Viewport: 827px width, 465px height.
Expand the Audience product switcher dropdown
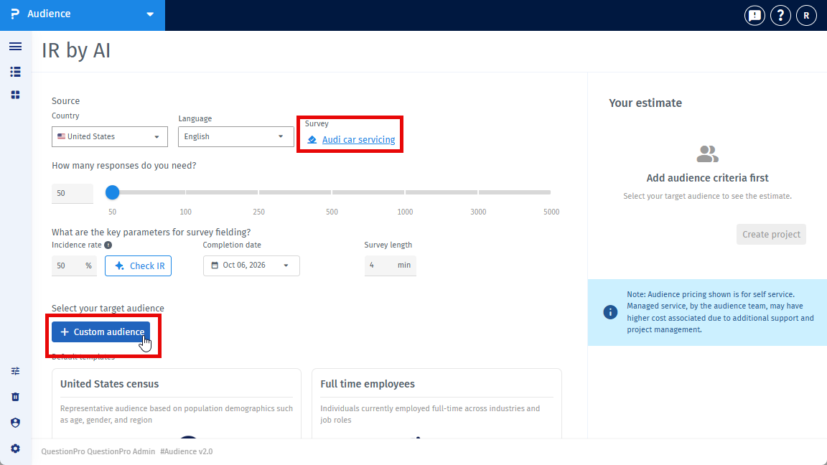pyautogui.click(x=150, y=14)
